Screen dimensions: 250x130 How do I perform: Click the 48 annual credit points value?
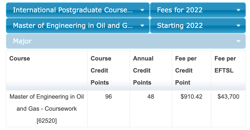151,97
